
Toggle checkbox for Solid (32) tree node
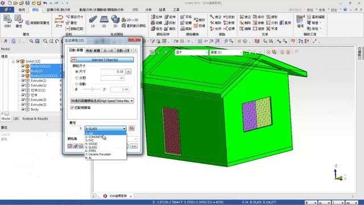pos(18,61)
